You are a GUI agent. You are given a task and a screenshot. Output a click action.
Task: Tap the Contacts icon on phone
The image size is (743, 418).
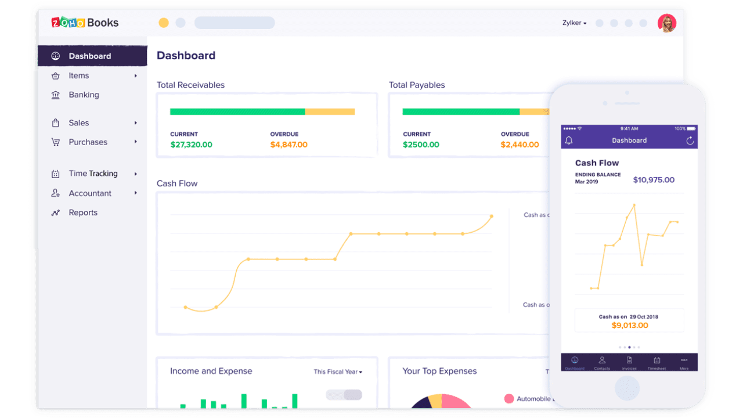[602, 361]
